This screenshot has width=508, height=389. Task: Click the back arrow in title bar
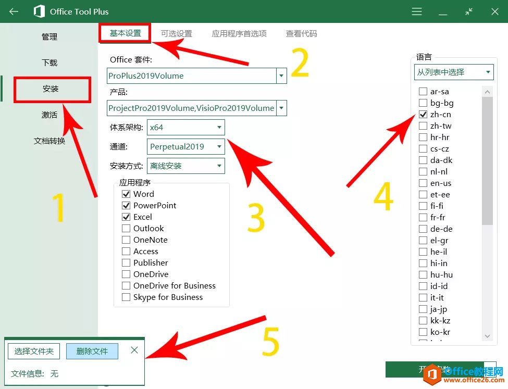(14, 11)
